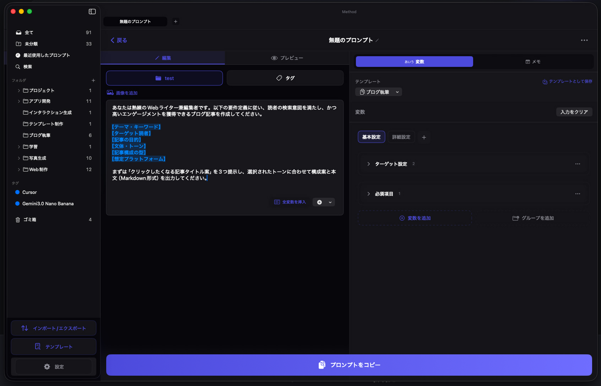Expand the アプリ開発 folder
This screenshot has height=386, width=601.
click(x=19, y=101)
